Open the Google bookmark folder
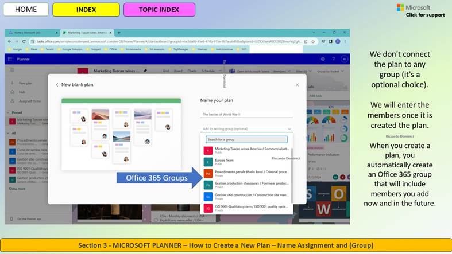 [x=15, y=49]
